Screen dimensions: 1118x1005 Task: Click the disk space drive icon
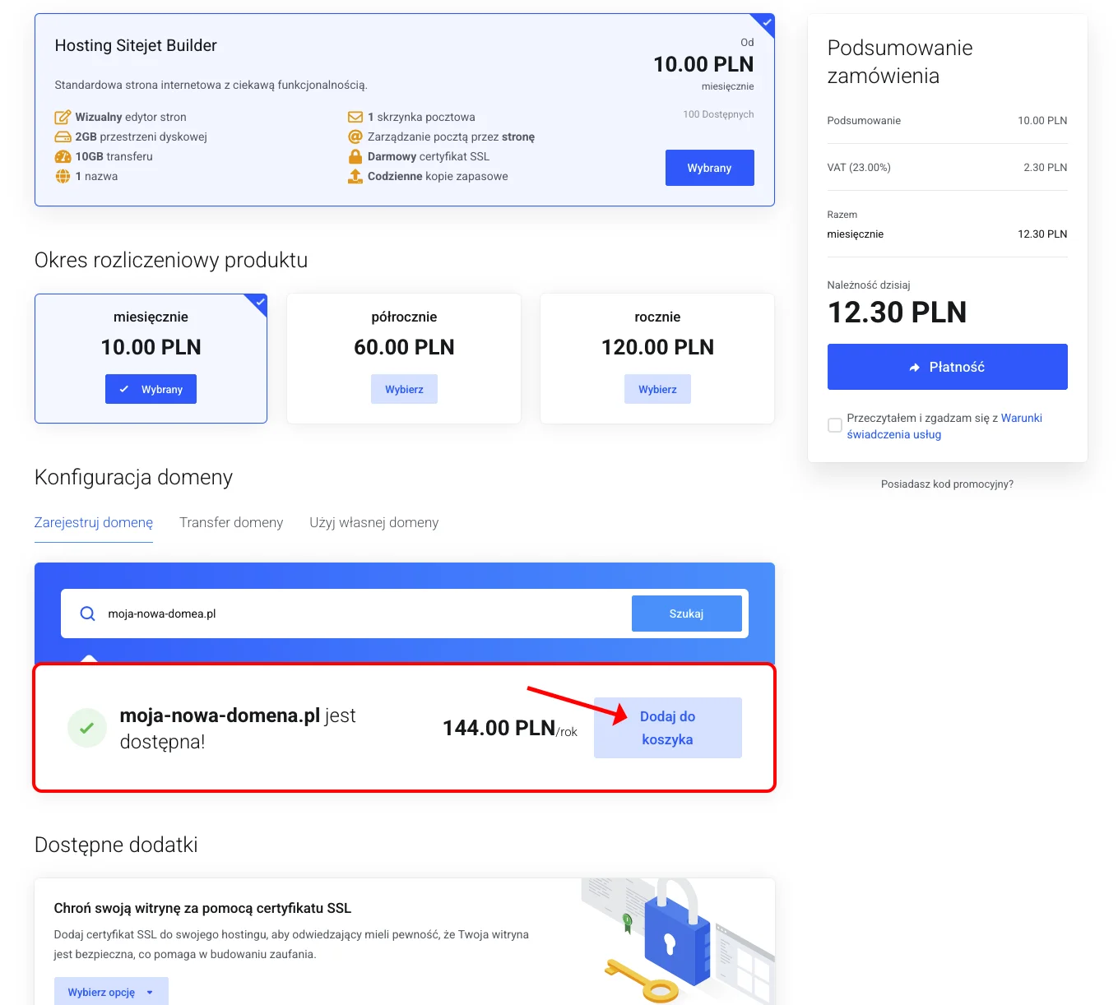63,137
